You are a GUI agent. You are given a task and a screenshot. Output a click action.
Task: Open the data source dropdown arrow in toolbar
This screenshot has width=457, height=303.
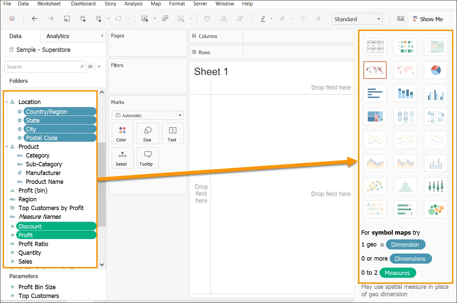[x=108, y=19]
